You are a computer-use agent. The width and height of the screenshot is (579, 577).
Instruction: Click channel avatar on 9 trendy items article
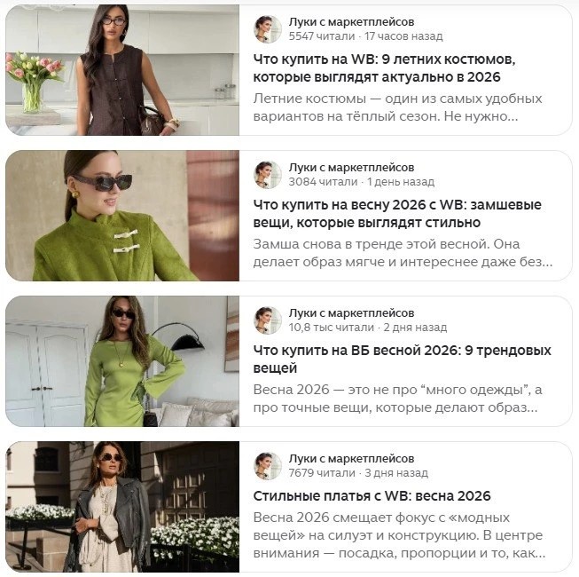(x=268, y=320)
